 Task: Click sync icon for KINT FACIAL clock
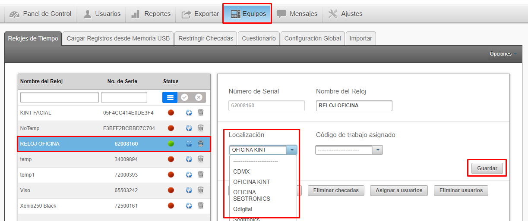click(x=189, y=113)
